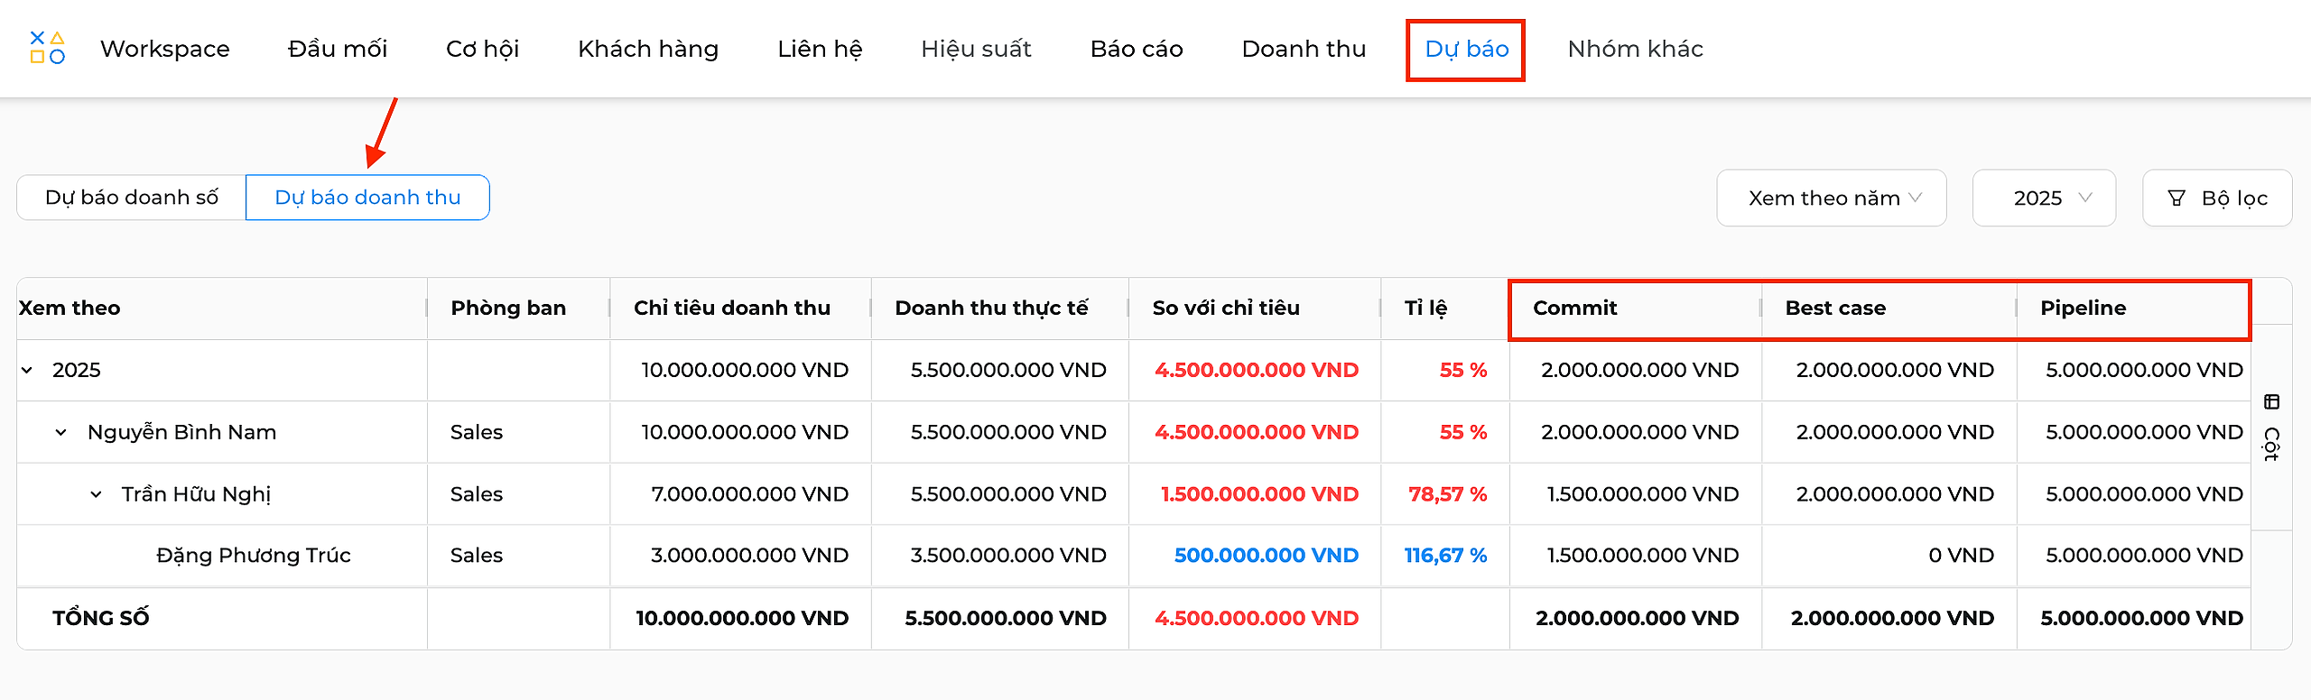Go to the Doanh thu tab
Image resolution: width=2311 pixels, height=700 pixels.
click(1304, 49)
